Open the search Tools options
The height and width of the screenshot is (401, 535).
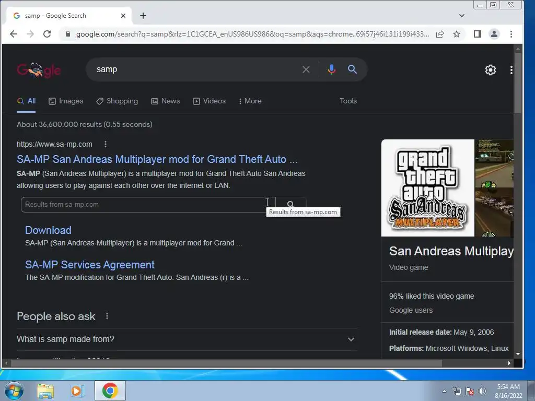tap(348, 101)
